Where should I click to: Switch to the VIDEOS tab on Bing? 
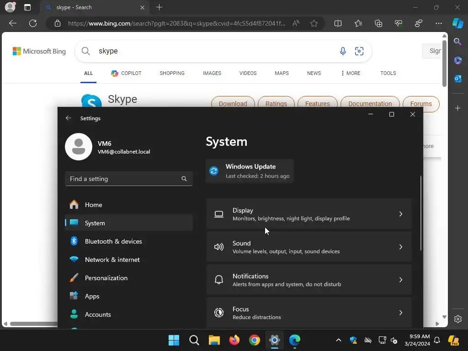[248, 73]
